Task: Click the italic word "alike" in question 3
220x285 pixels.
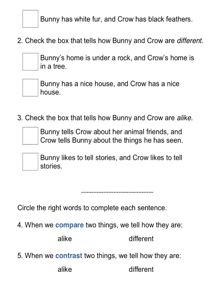Action: tap(185, 118)
